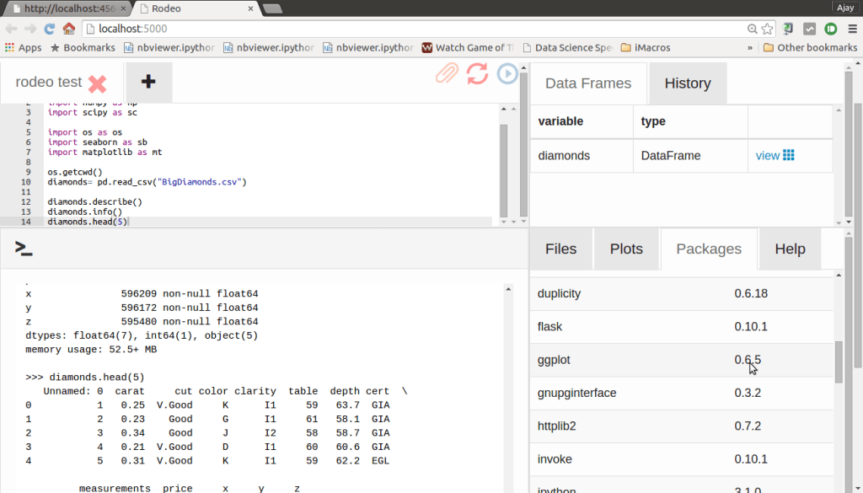This screenshot has height=493, width=863.
Task: Click the console prompt icon
Action: pyautogui.click(x=24, y=248)
